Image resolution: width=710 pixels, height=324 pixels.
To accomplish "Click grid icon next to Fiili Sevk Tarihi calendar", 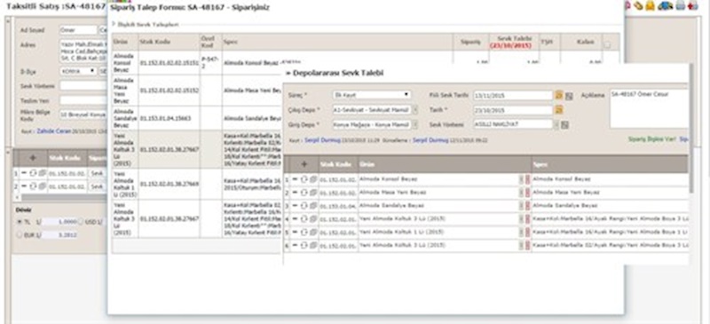I will click(569, 96).
